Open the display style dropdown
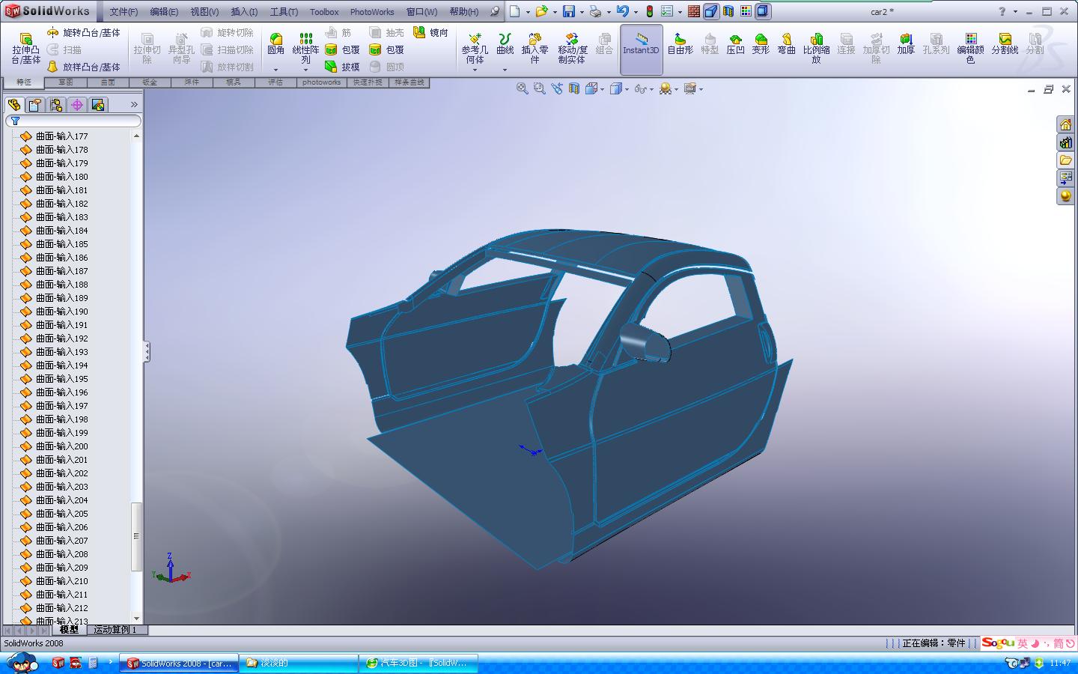The height and width of the screenshot is (674, 1078). pos(627,89)
